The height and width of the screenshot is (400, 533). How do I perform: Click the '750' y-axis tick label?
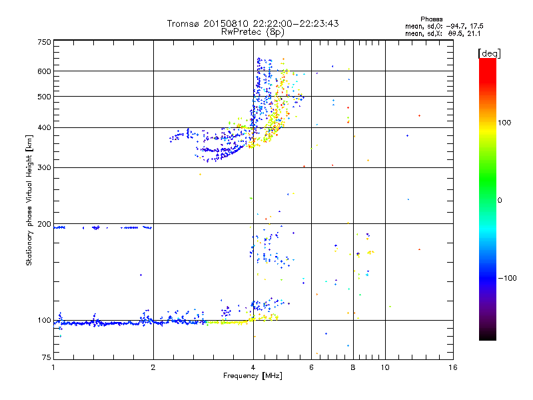[x=44, y=42]
